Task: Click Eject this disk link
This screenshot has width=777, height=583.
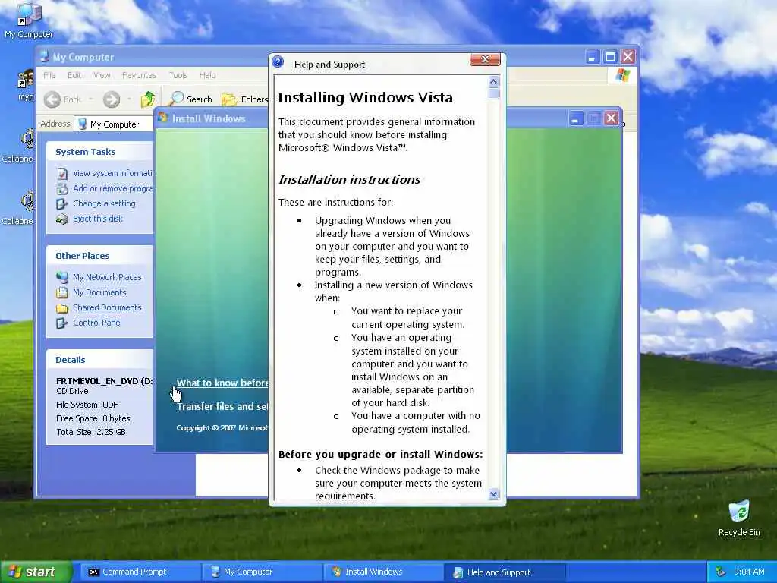Action: coord(98,219)
